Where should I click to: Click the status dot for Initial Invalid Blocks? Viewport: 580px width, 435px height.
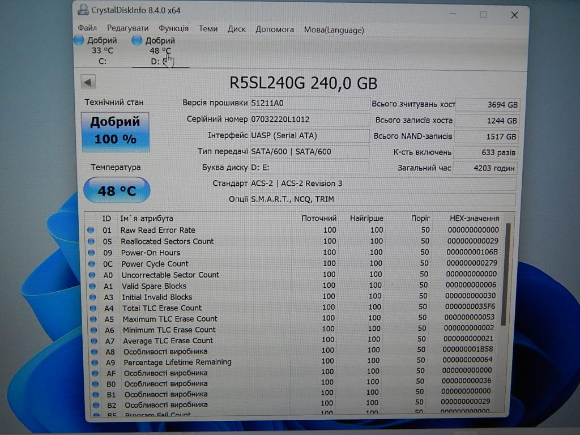click(93, 297)
